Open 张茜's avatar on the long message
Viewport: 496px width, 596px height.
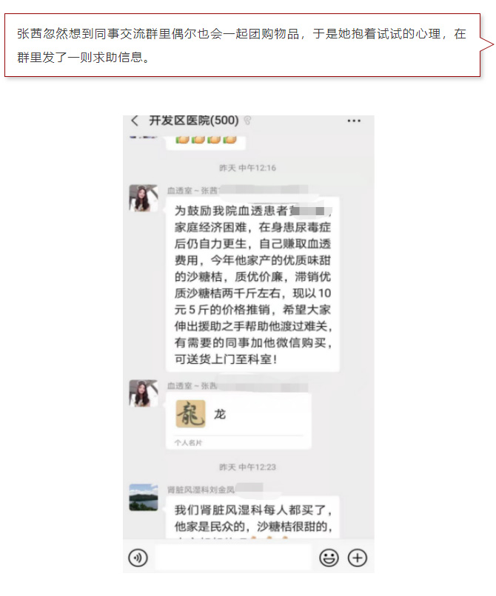point(144,198)
